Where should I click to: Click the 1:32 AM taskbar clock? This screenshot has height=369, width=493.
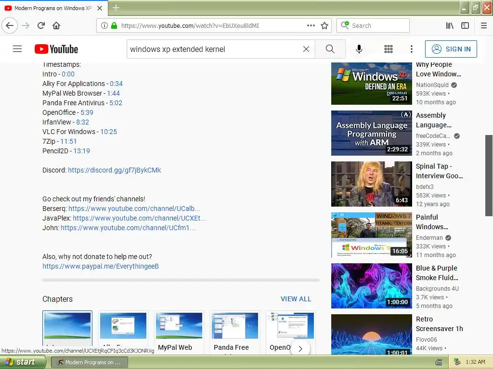(x=475, y=362)
